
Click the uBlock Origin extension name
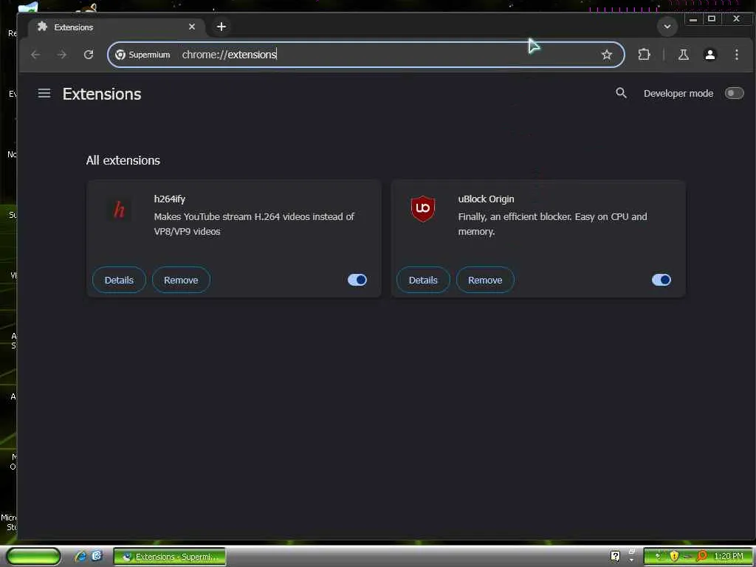click(486, 199)
